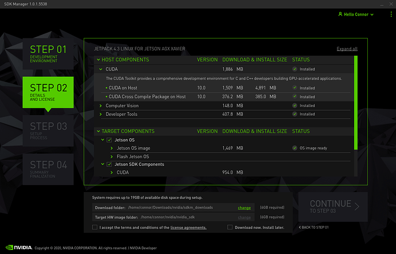The height and width of the screenshot is (254, 396).
Task: Expand the target CUDA row under SDK Components
Action: point(112,173)
